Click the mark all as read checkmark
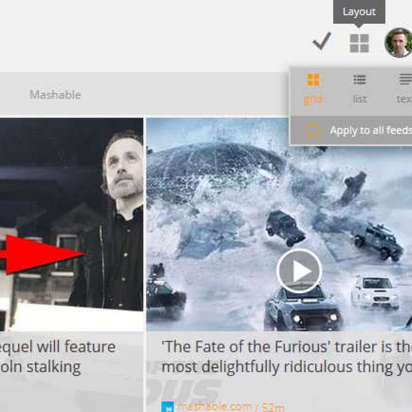This screenshot has height=412, width=412. [x=322, y=41]
